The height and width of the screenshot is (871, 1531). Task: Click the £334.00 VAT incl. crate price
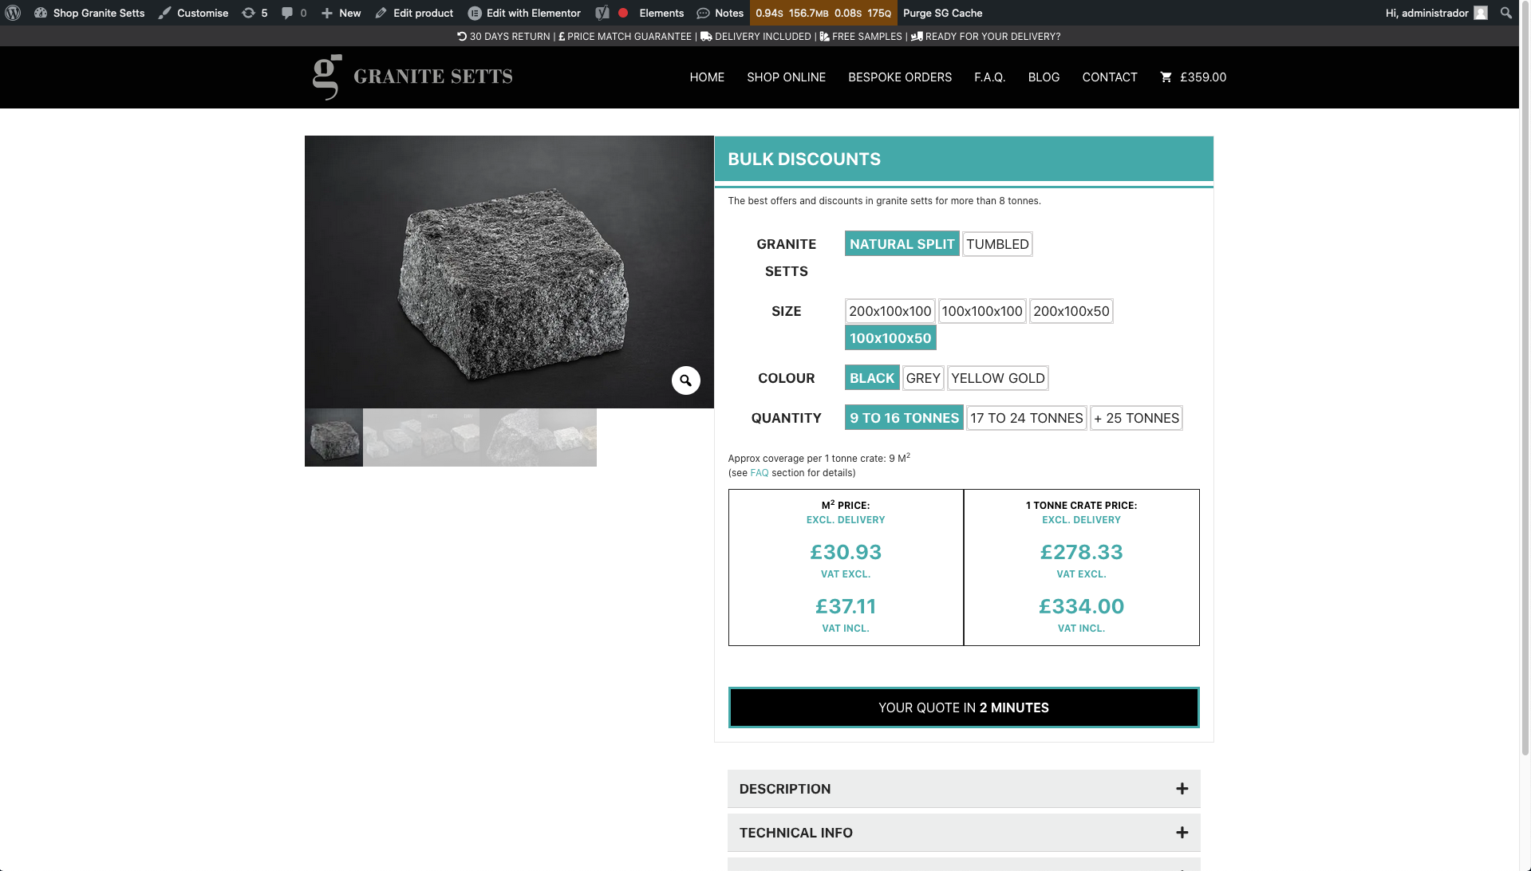pos(1081,606)
